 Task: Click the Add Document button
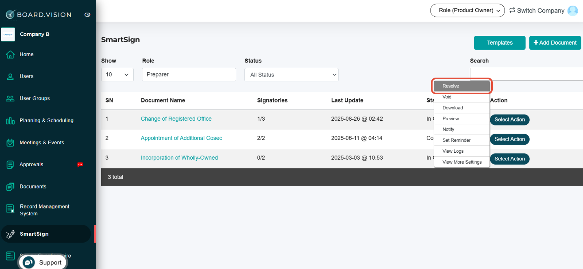(x=555, y=43)
